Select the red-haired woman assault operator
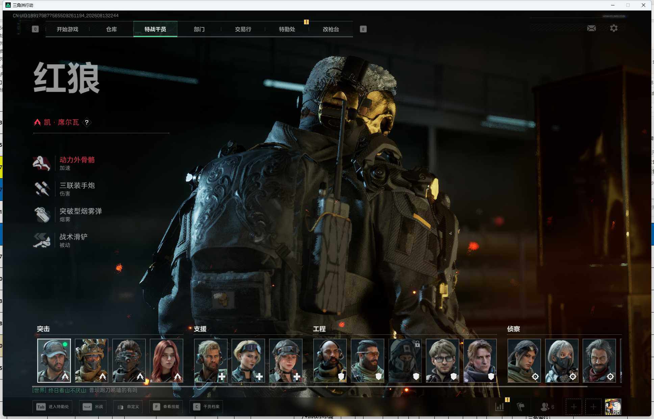This screenshot has height=419, width=654. click(167, 360)
